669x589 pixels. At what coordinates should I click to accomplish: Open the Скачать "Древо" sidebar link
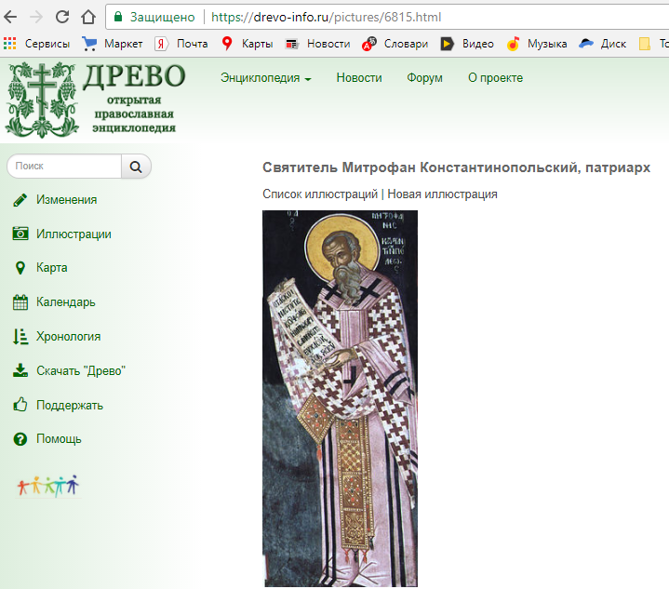tap(81, 371)
